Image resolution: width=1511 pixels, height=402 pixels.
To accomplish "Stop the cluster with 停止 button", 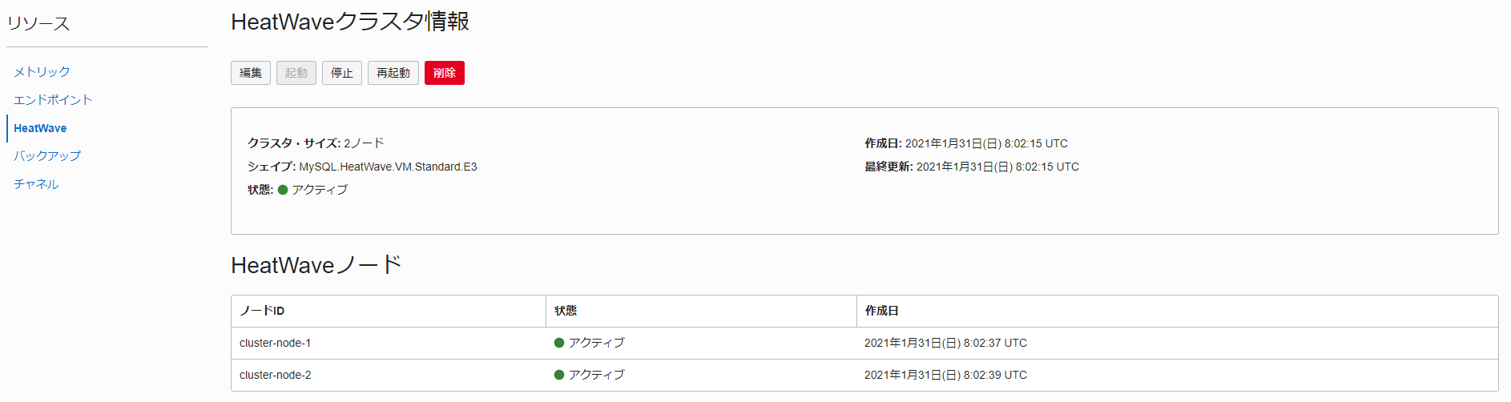I will coord(342,73).
